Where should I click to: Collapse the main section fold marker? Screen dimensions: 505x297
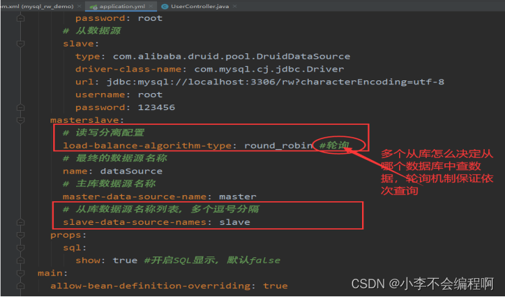point(22,273)
